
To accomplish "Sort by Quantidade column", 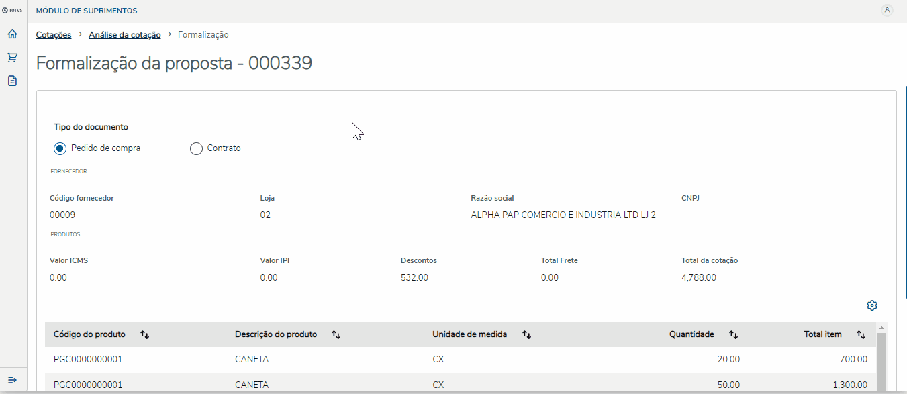I will click(734, 334).
